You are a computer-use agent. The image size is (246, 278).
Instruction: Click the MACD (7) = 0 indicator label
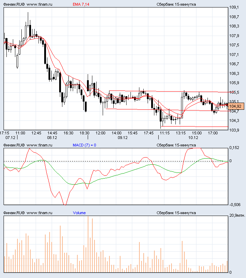[x=84, y=145]
